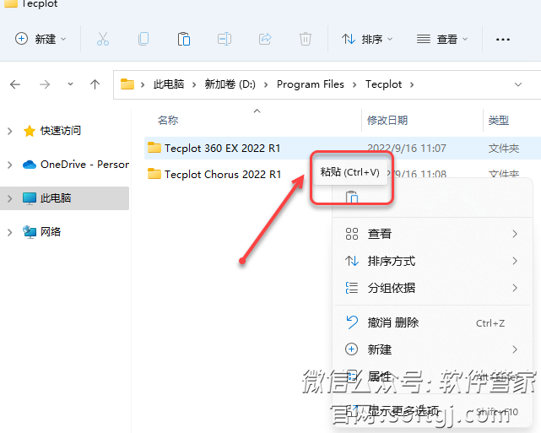Go back with the left arrow
This screenshot has height=433, width=541.
pyautogui.click(x=15, y=84)
